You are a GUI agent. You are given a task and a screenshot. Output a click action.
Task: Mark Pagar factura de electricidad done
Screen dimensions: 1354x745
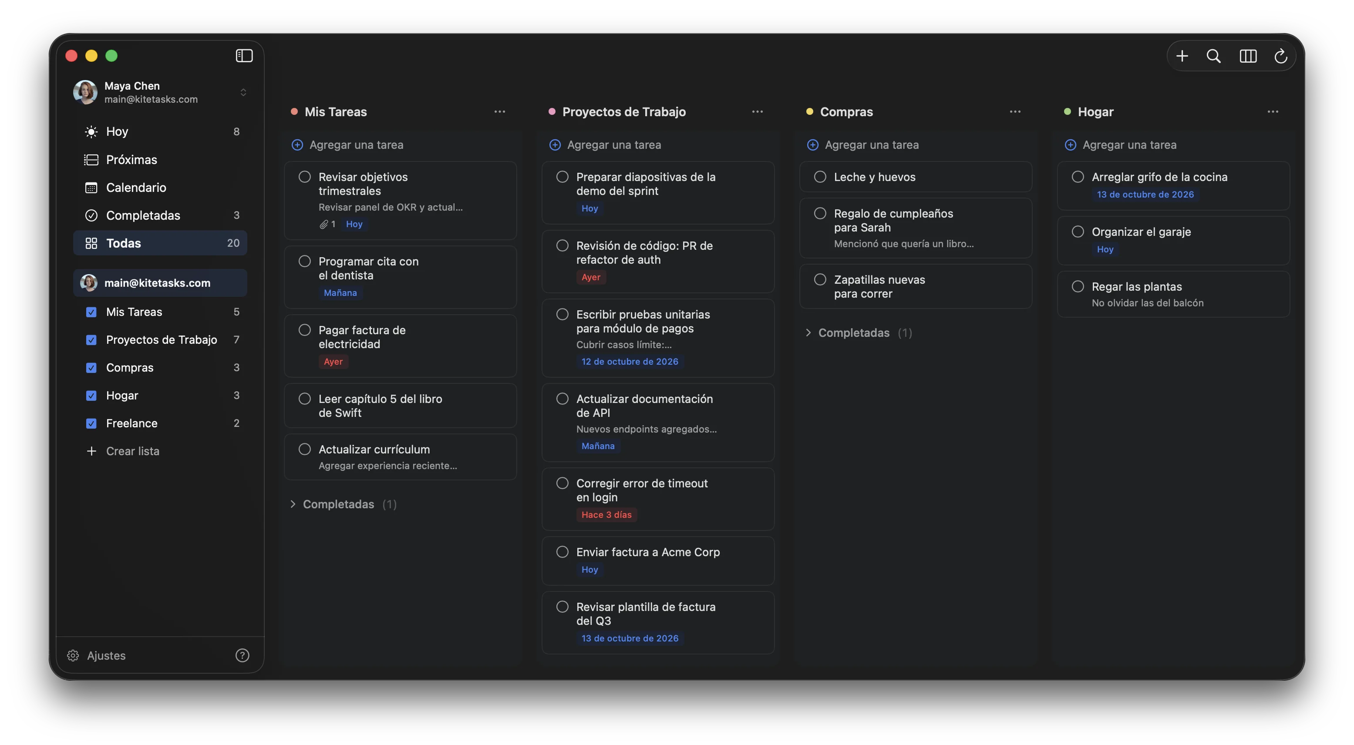click(304, 330)
